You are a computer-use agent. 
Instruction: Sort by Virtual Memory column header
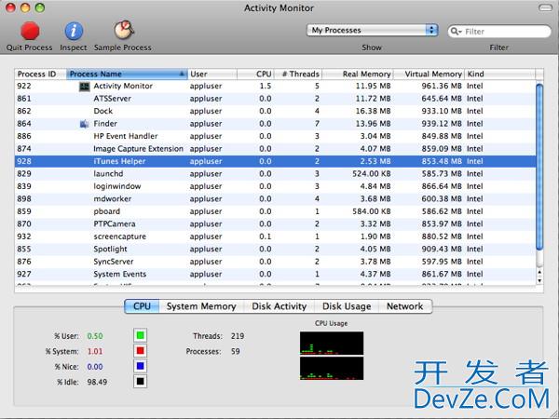[429, 74]
